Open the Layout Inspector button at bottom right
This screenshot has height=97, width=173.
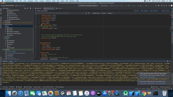pos(165,87)
